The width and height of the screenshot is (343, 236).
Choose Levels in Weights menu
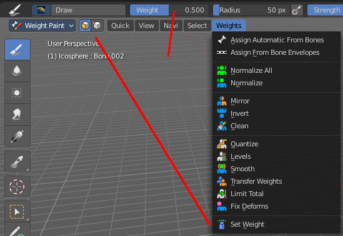pos(277,156)
